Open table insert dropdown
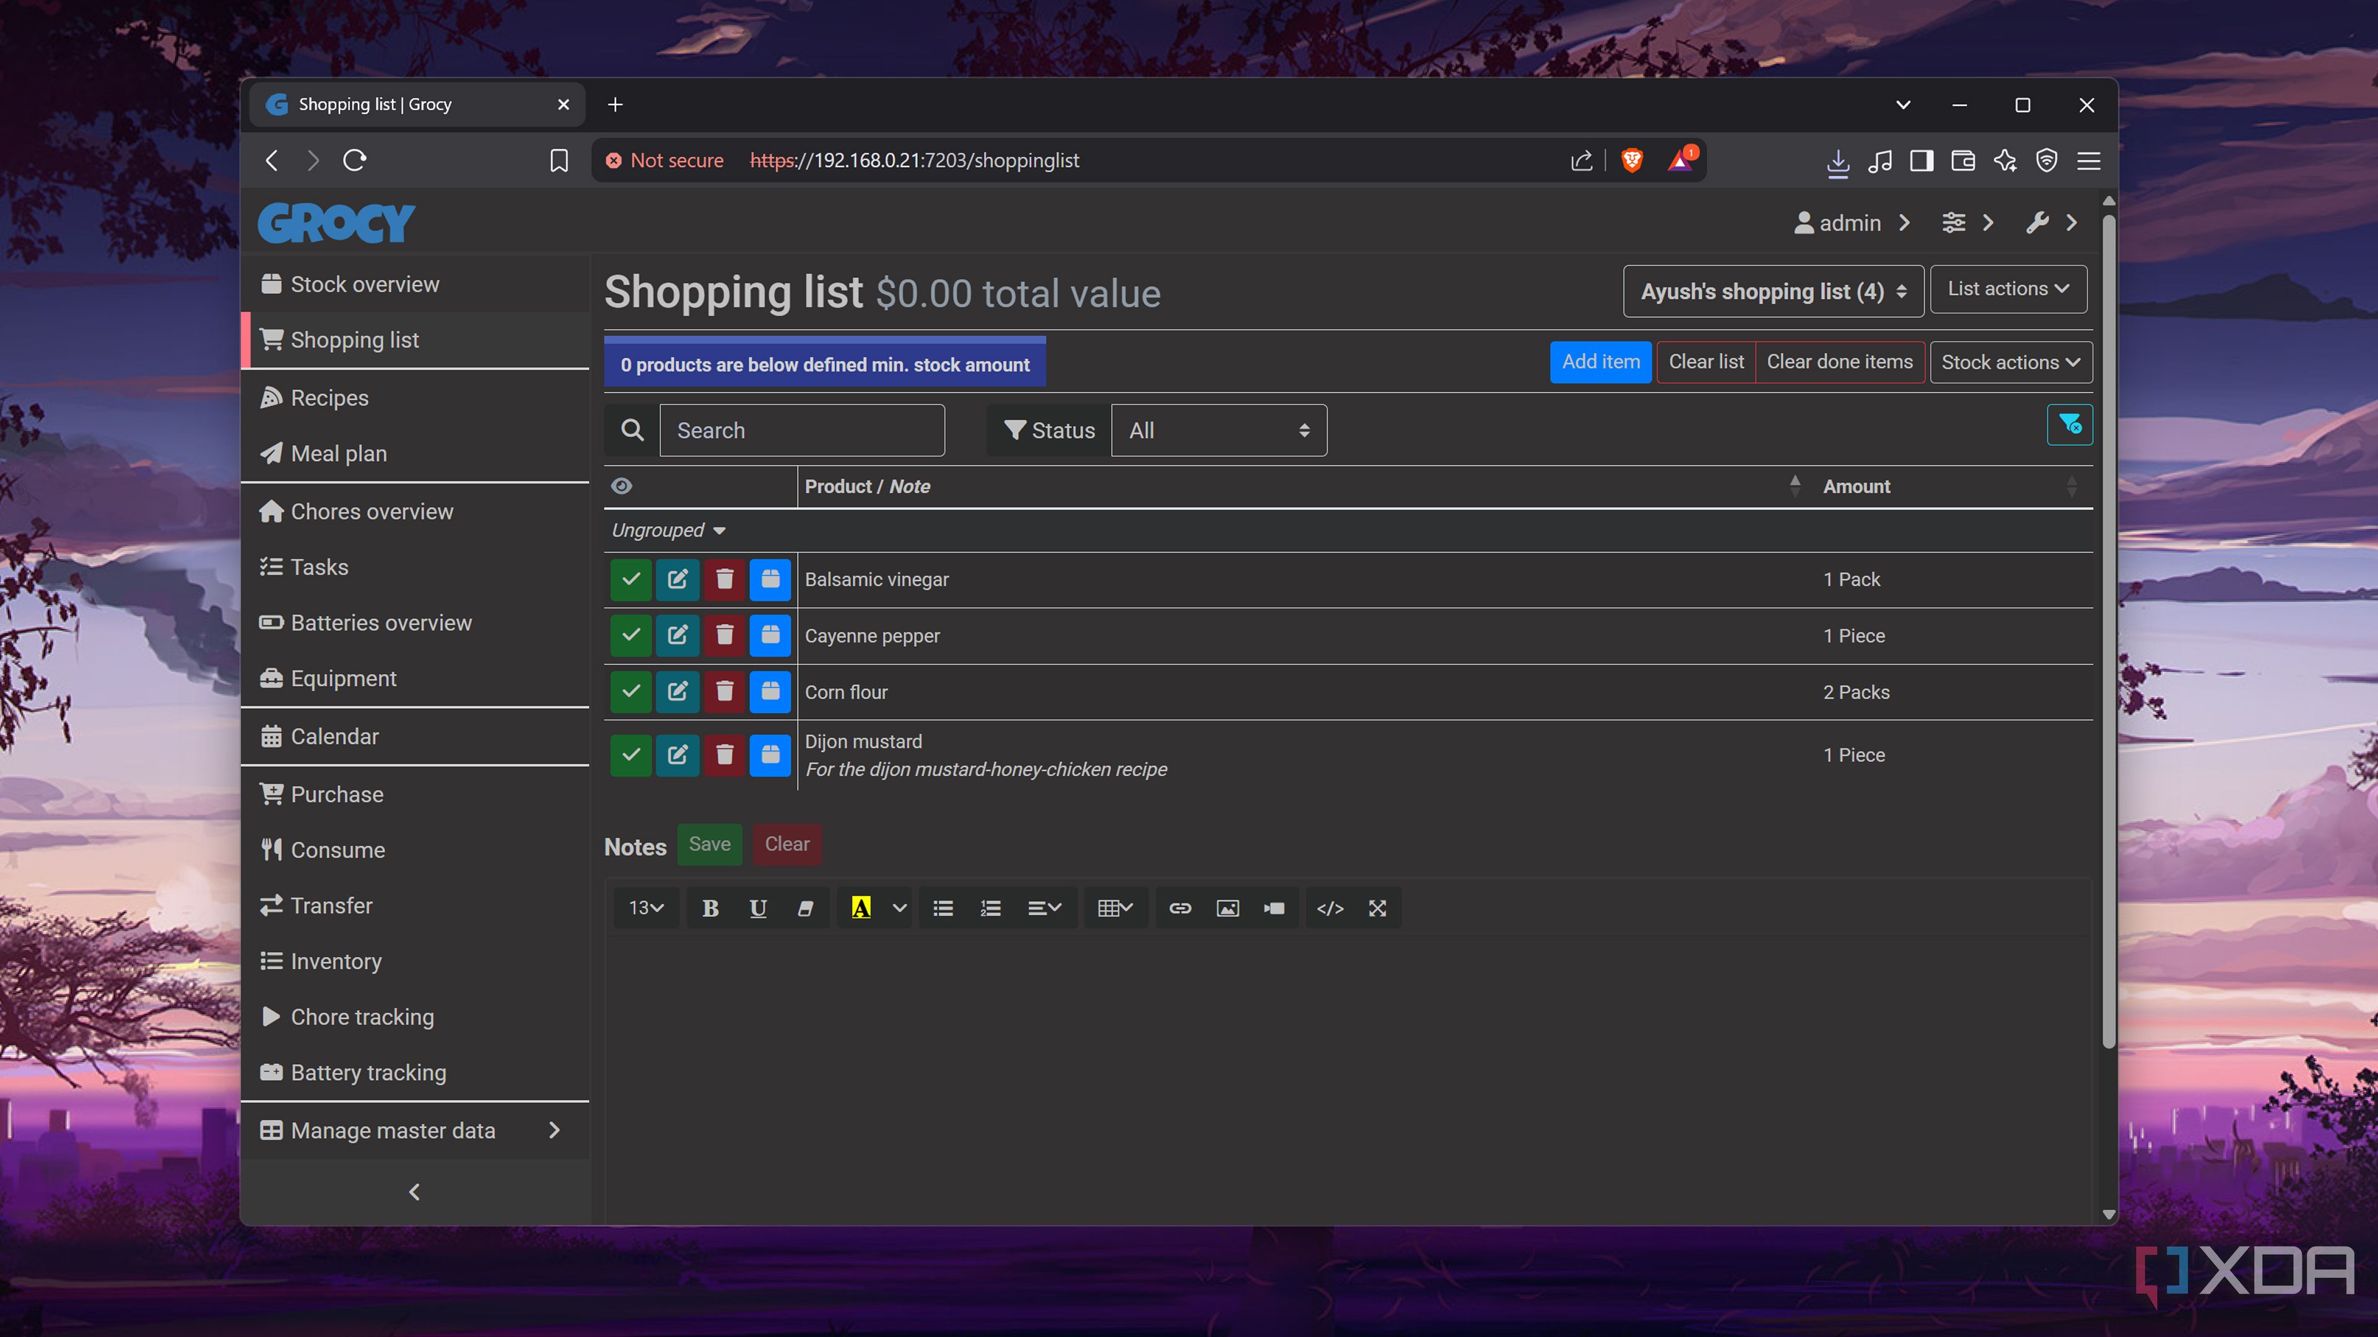The width and height of the screenshot is (2378, 1337). [1115, 909]
